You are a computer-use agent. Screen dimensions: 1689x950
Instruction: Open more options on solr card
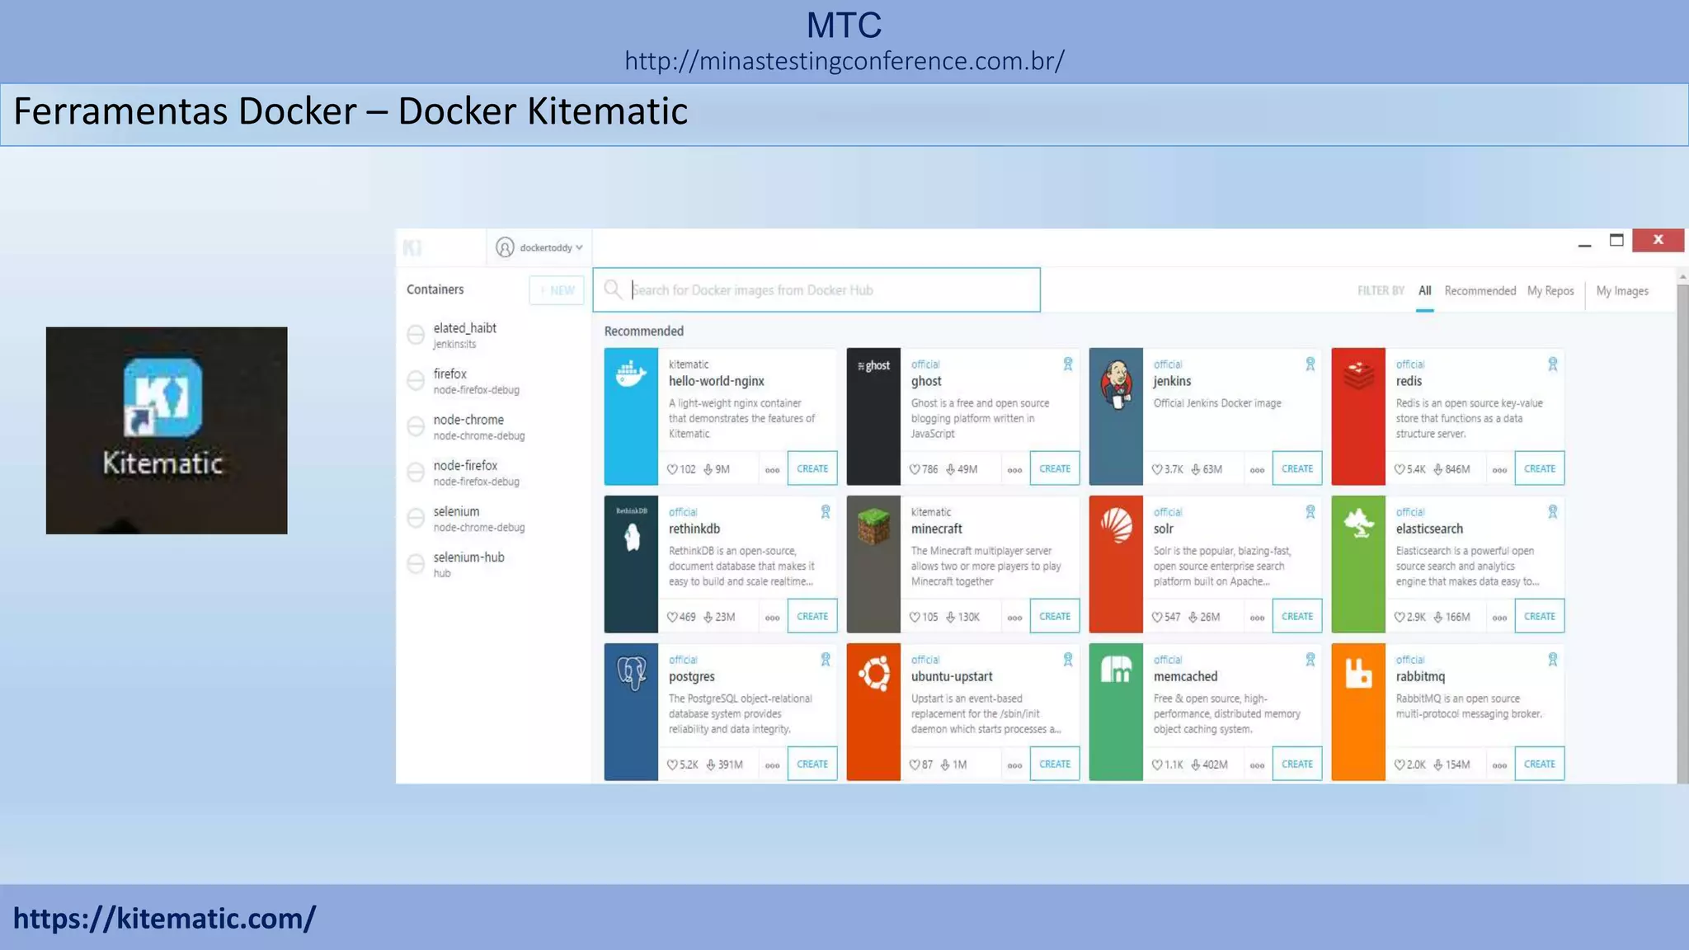pos(1257,618)
